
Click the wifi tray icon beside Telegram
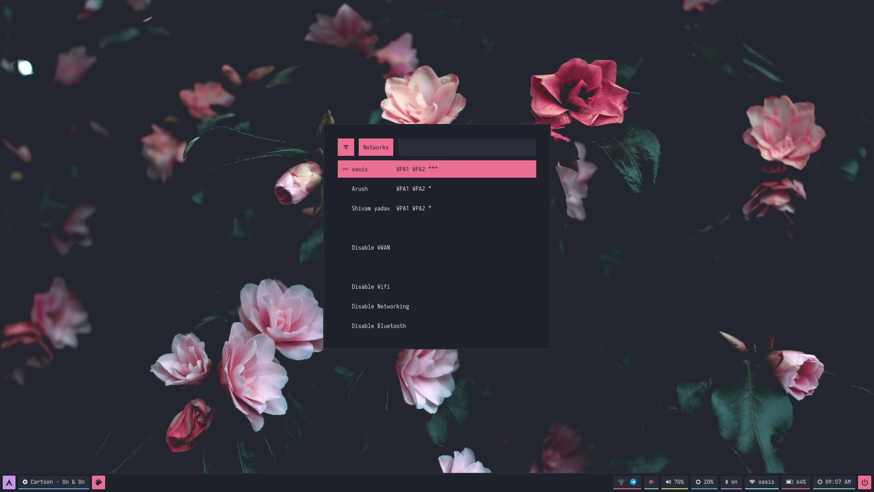[621, 482]
